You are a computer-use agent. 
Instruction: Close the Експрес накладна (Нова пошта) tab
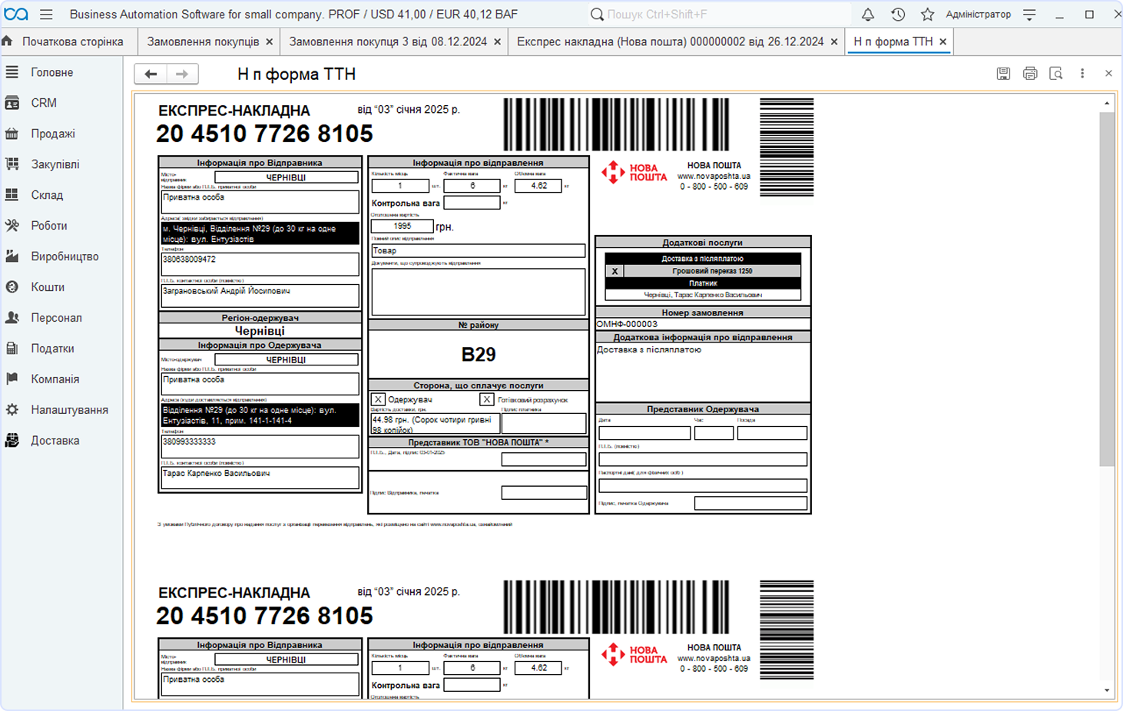point(834,42)
